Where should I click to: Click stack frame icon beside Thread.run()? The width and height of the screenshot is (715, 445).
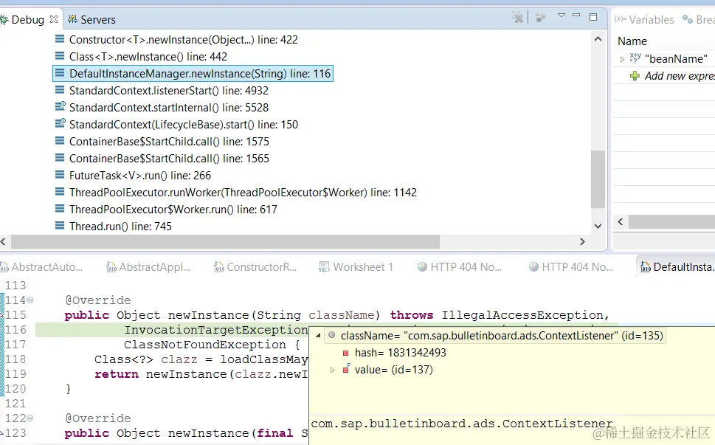click(x=60, y=226)
